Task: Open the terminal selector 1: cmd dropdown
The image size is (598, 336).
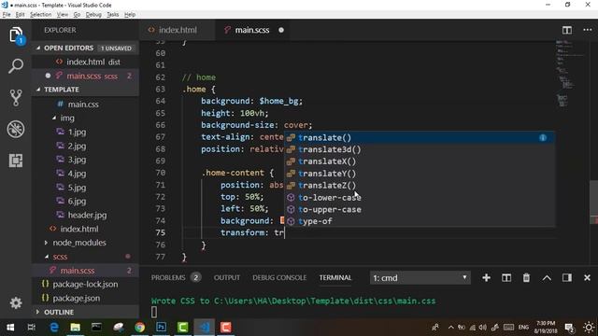Action: pos(420,278)
